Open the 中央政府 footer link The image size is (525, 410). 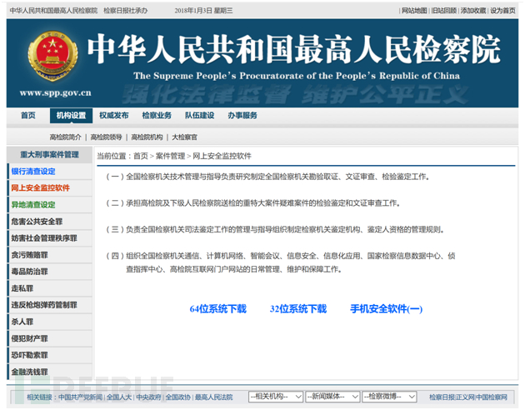(148, 397)
